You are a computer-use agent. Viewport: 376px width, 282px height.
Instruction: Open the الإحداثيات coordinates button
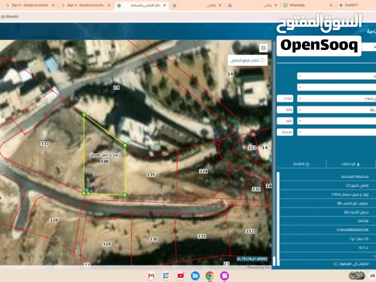point(350,164)
